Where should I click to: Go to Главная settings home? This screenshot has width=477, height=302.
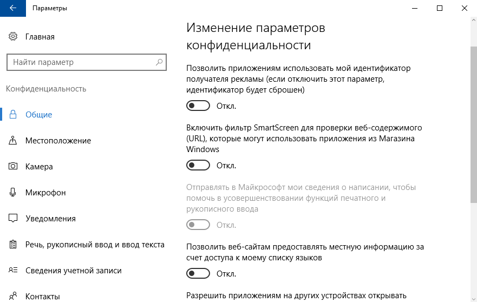point(40,37)
